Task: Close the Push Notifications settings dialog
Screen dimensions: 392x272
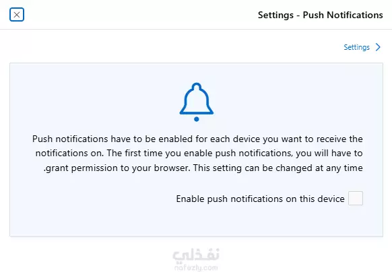Action: tap(17, 15)
